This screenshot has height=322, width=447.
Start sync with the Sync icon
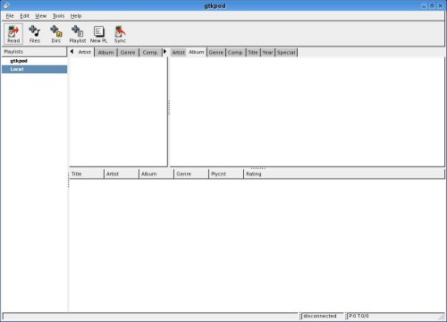tap(120, 34)
